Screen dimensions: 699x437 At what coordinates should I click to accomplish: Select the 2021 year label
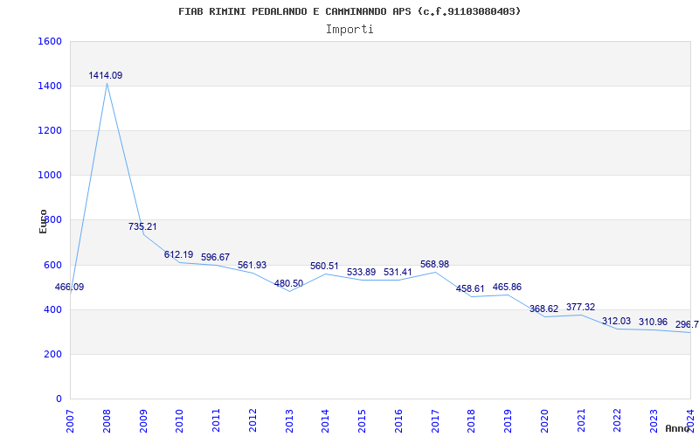point(581,420)
